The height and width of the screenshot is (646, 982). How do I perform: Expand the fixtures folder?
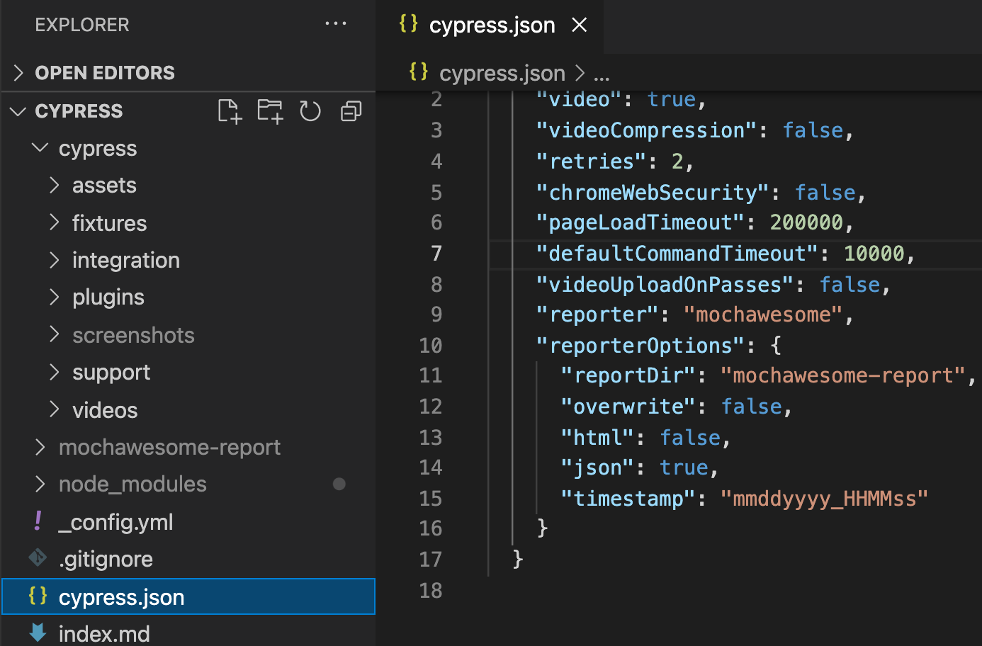109,223
